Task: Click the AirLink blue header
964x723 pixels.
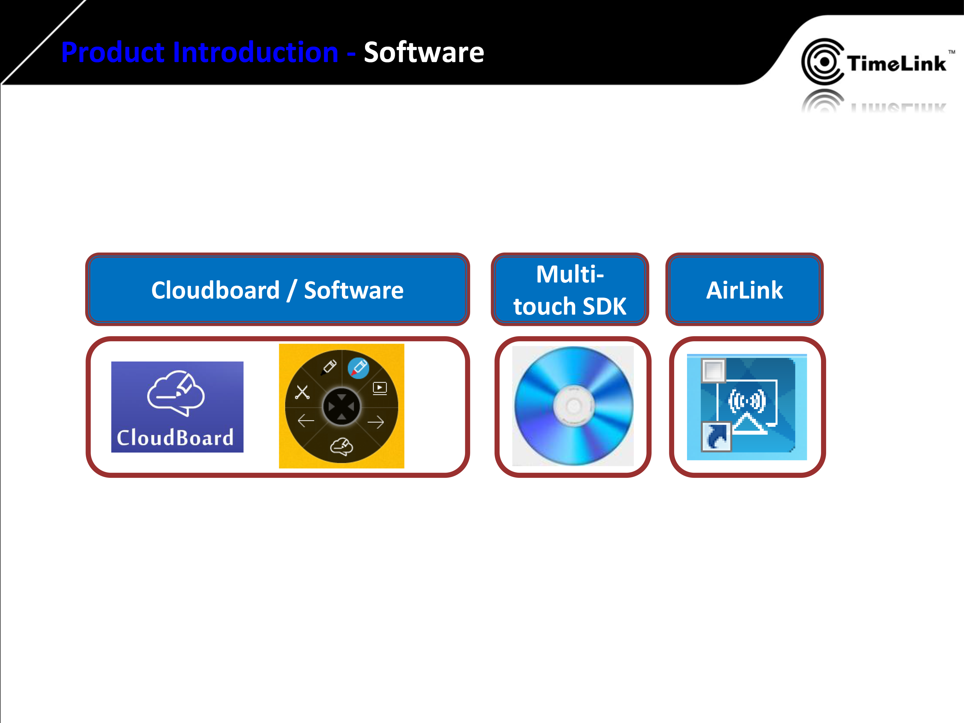Action: [x=744, y=290]
